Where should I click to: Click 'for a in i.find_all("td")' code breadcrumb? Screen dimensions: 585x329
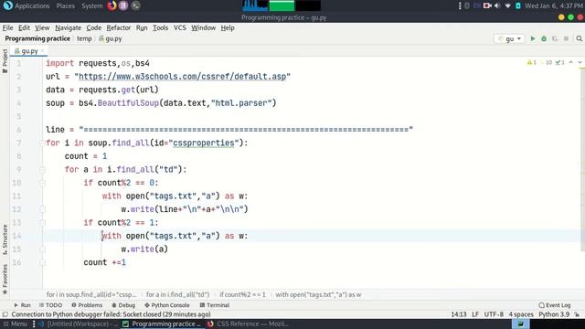pyautogui.click(x=177, y=294)
